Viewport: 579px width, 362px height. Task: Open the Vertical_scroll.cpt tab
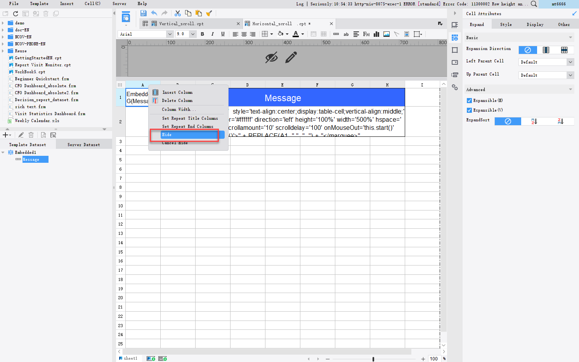tap(181, 24)
